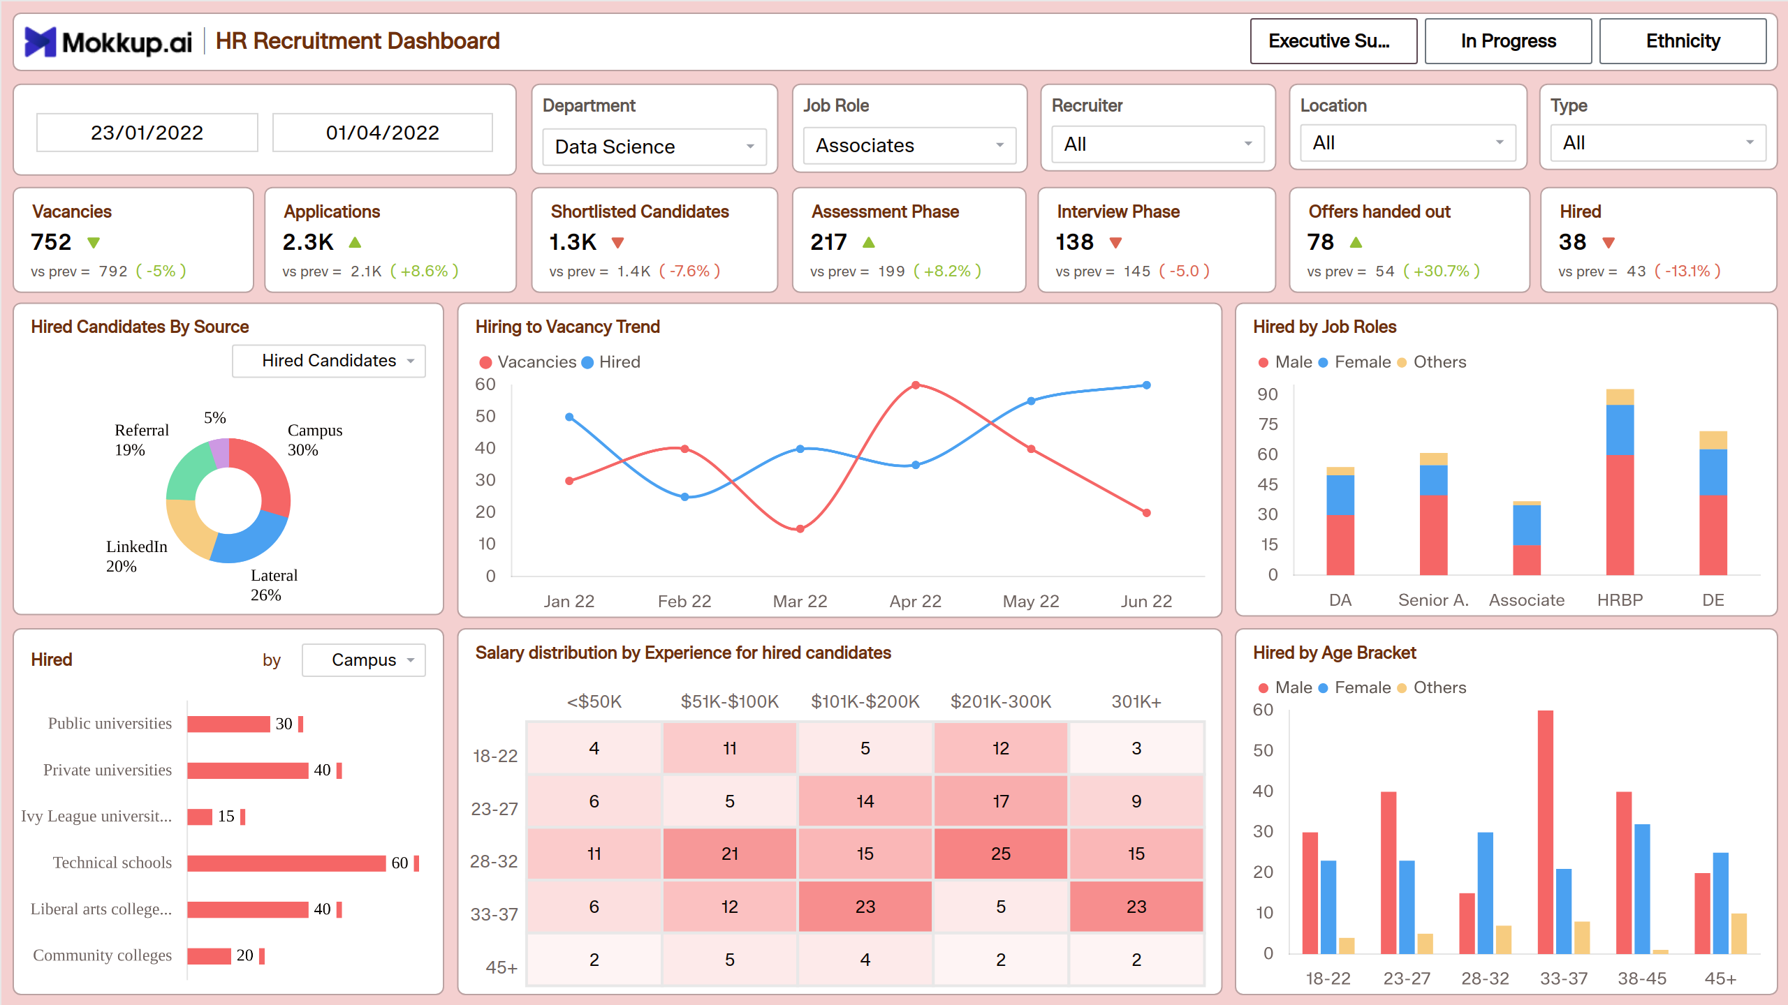Click the HR Recruitment Dashboard title
Viewport: 1788px width, 1005px height.
coord(358,41)
